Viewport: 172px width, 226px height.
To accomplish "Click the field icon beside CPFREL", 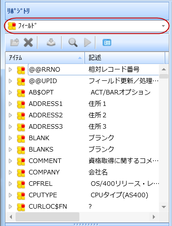I will [21, 184].
